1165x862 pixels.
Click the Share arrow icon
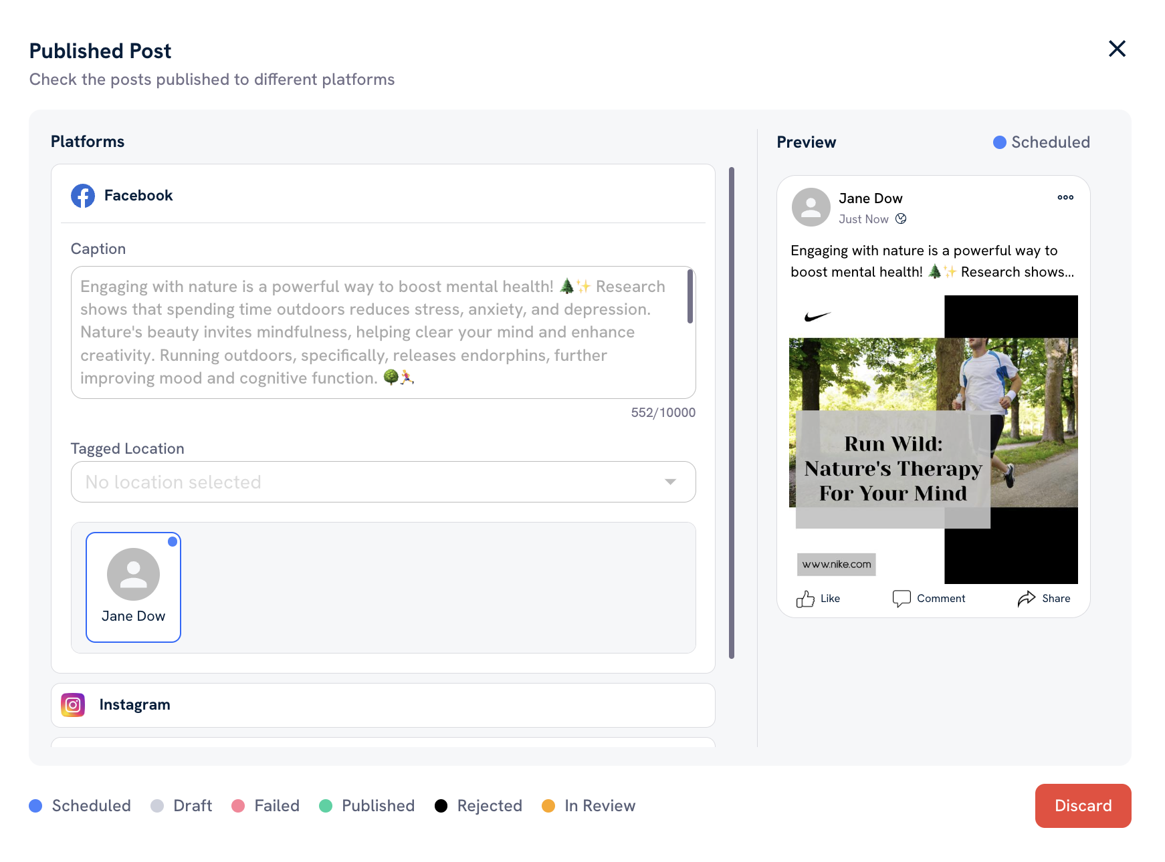[x=1026, y=599]
